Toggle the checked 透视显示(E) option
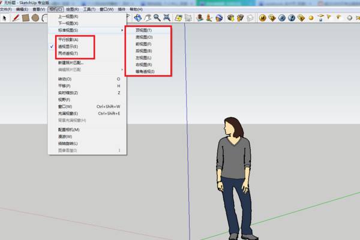The width and height of the screenshot is (360, 240). (68, 46)
